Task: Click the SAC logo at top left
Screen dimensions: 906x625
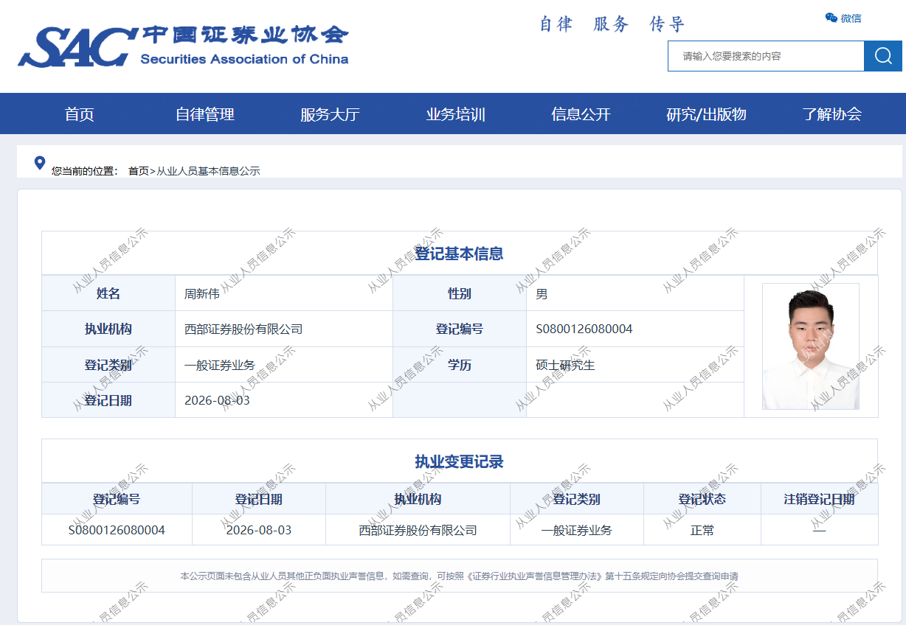Action: (x=183, y=46)
